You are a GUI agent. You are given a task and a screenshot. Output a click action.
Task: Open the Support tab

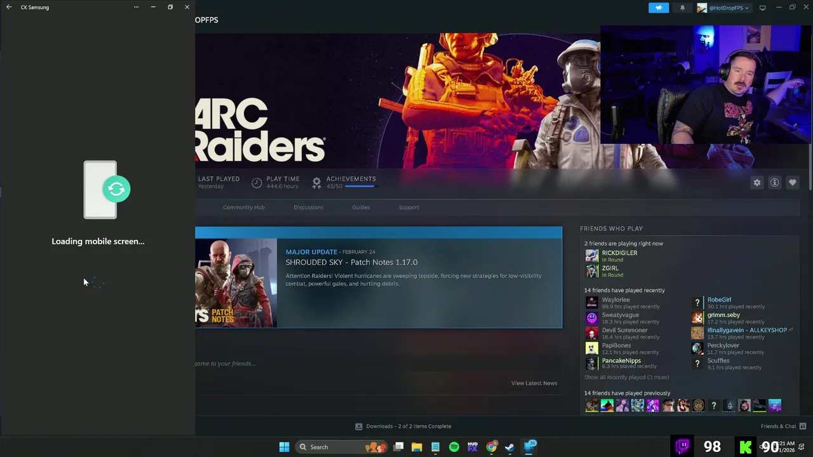click(408, 208)
